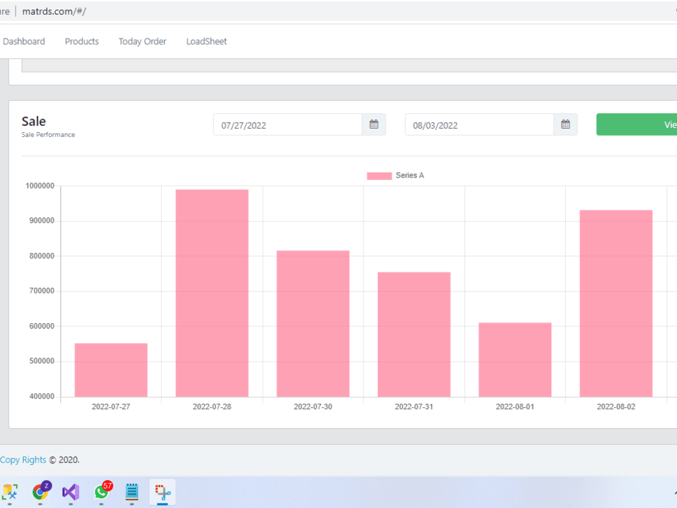The width and height of the screenshot is (677, 508).
Task: Select the 2022-07-27 sales bar
Action: (x=111, y=371)
